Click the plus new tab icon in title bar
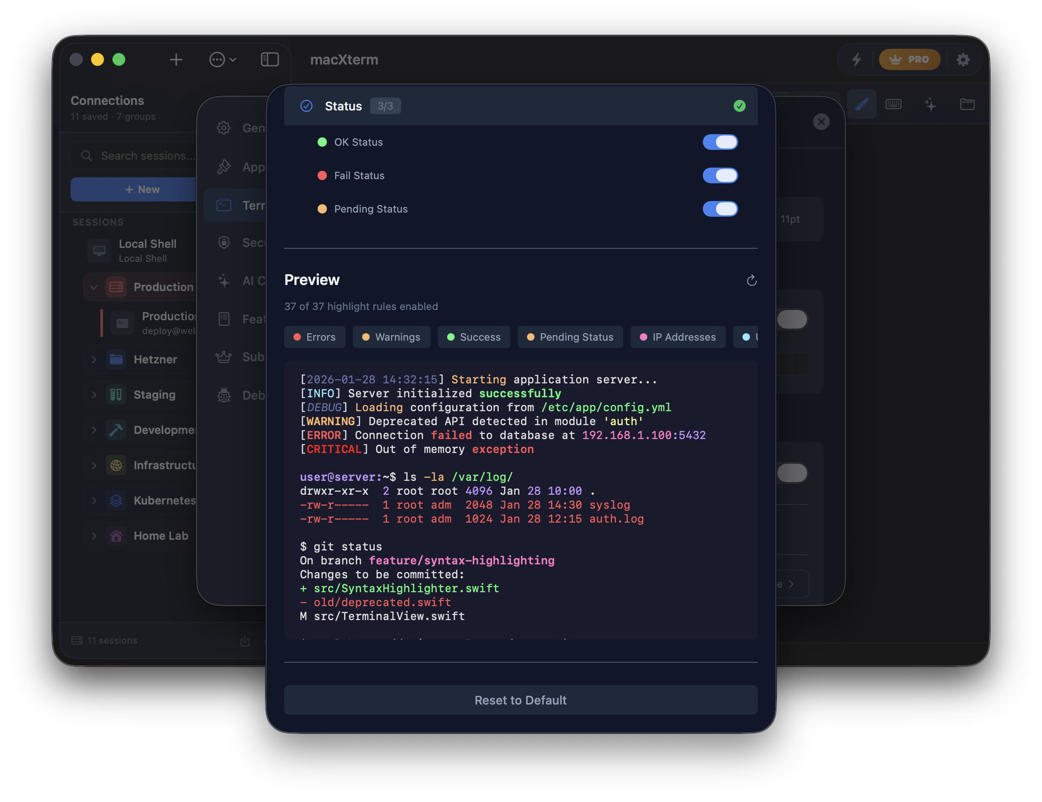The image size is (1042, 802). (176, 59)
